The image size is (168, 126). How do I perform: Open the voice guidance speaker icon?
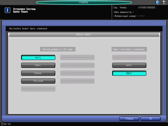[157, 2]
